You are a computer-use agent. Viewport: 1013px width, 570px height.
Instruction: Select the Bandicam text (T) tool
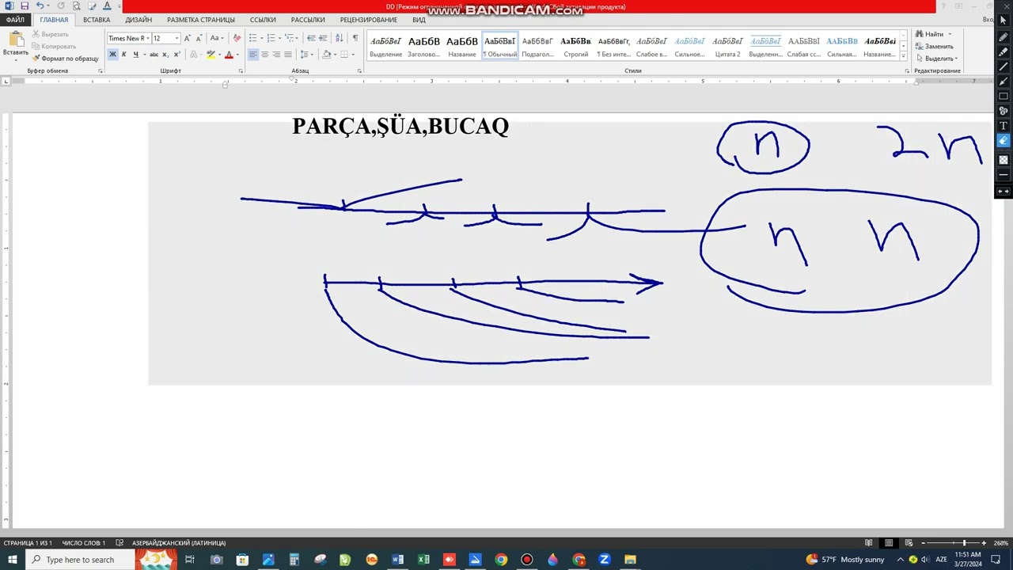[1003, 126]
